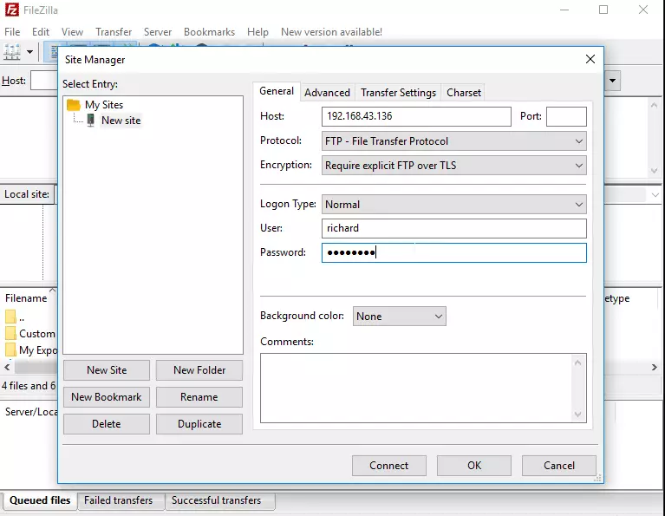Click the FileZilla logo in the title bar
Image resolution: width=665 pixels, height=516 pixels.
click(x=11, y=10)
